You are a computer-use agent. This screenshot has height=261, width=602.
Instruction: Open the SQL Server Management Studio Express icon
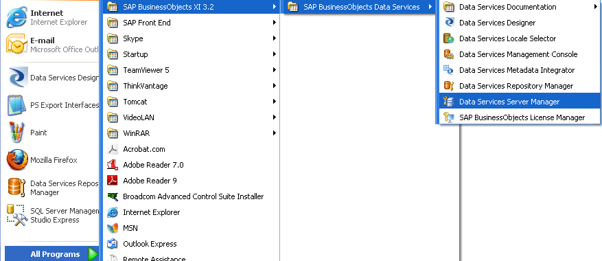coord(17,215)
